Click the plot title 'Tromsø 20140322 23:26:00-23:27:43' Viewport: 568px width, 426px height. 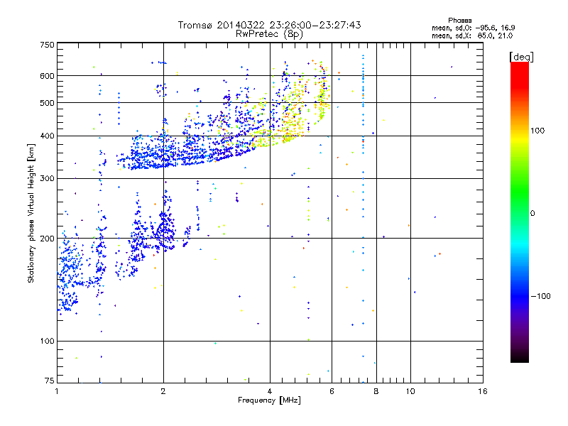[269, 25]
